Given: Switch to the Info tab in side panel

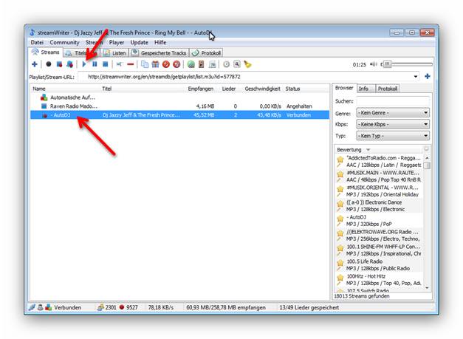Looking at the screenshot, I should (x=366, y=89).
